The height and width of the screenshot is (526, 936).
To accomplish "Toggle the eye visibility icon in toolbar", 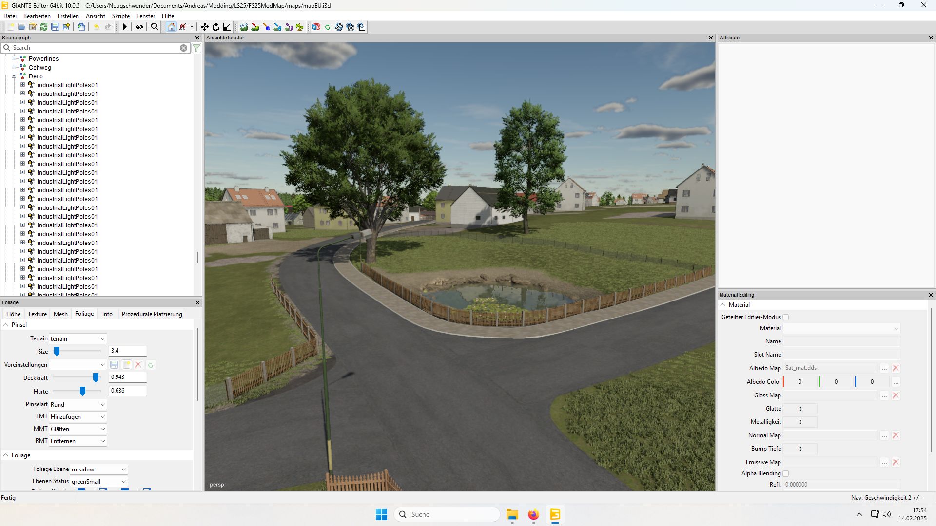I will coord(139,27).
